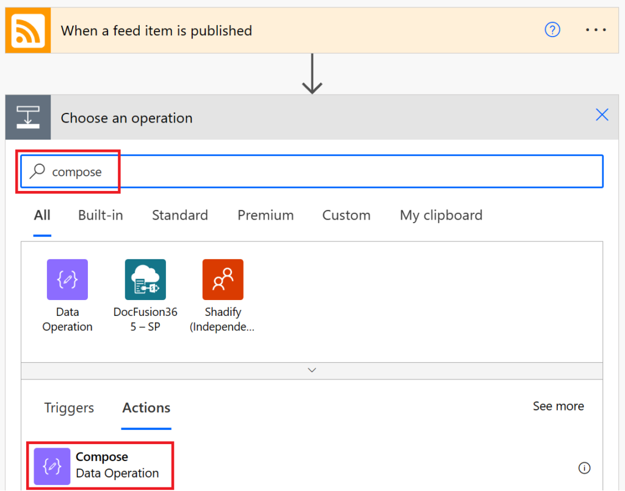This screenshot has width=625, height=491.
Task: Open the My clipboard section
Action: point(441,215)
